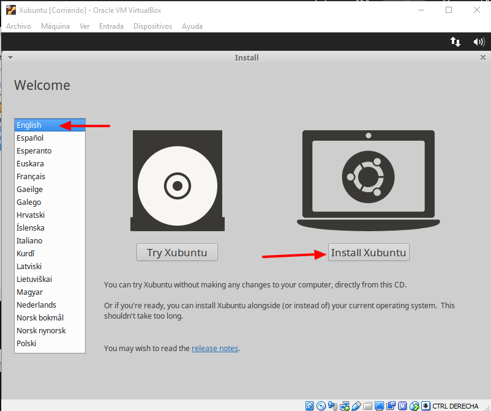
Task: Select Norsk bokmål in the language list
Action: 50,317
